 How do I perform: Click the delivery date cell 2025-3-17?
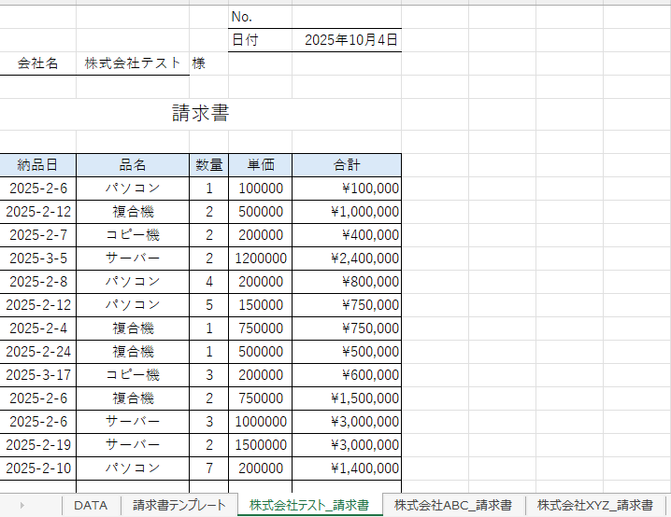pyautogui.click(x=37, y=374)
